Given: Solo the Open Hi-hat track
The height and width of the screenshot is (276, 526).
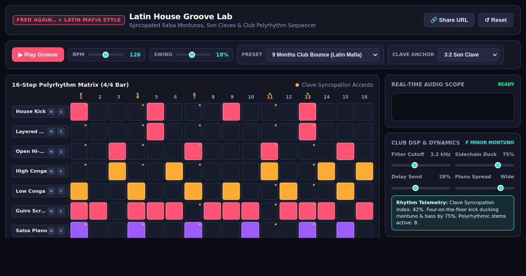Looking at the screenshot, I should [x=61, y=152].
